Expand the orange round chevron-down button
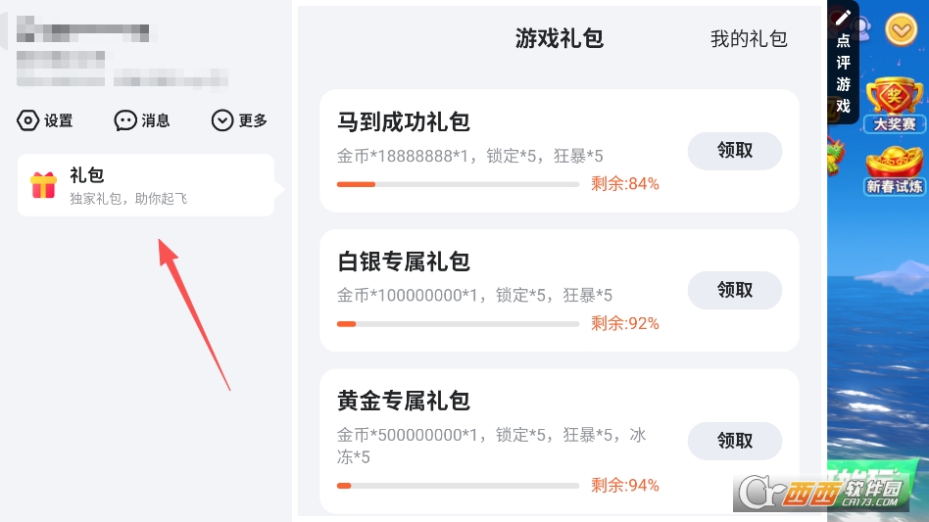929x522 pixels. (x=901, y=30)
